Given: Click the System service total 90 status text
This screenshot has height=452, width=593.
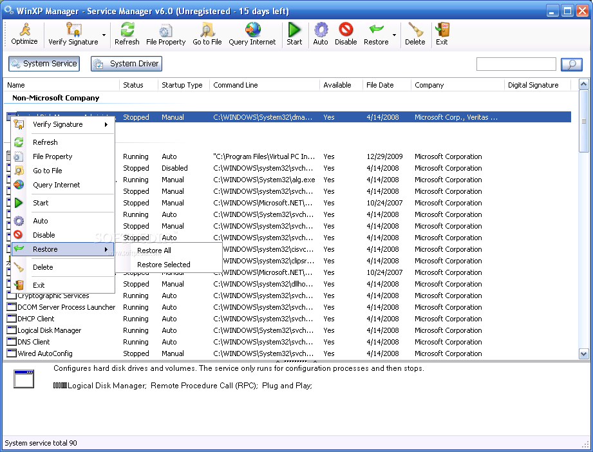Looking at the screenshot, I should (x=41, y=443).
